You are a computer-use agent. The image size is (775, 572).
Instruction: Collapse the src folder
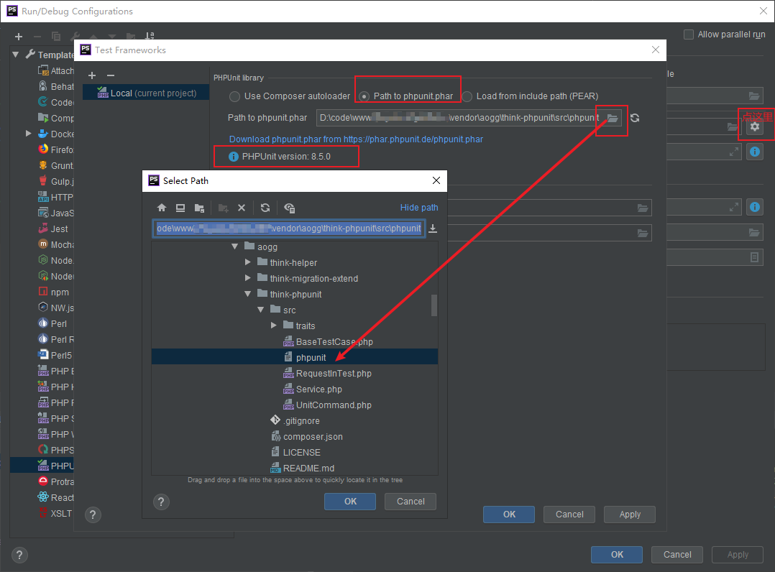point(260,310)
